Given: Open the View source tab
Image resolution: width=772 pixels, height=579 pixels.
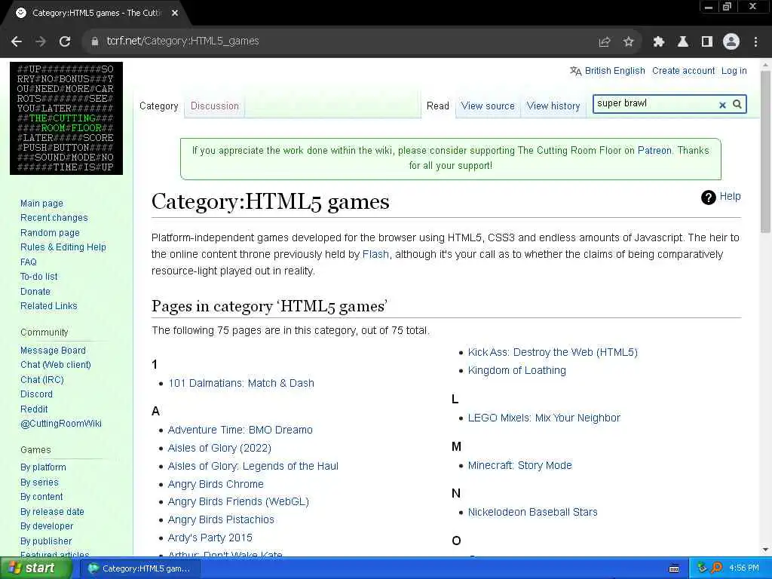Looking at the screenshot, I should (x=488, y=106).
